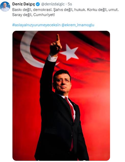The width and height of the screenshot is (125, 162).
Task: Open the #aslayalnızyurumeyeceksin hashtag
Action: (36, 25)
